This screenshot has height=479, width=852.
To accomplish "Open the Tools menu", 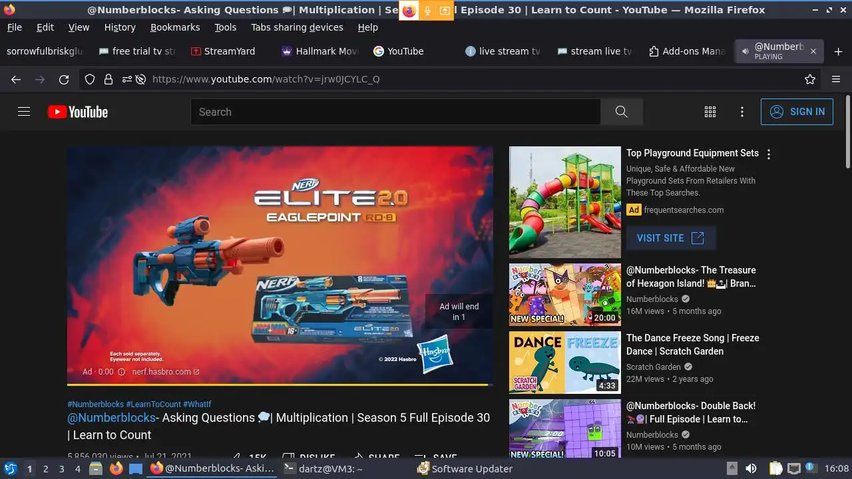I will [225, 27].
